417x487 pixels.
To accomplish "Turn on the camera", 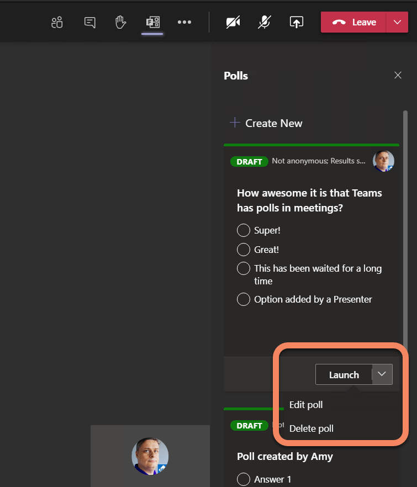I will click(233, 22).
